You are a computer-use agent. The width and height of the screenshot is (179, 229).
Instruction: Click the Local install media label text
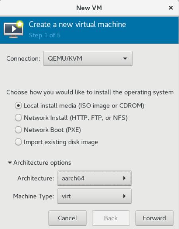84,106
